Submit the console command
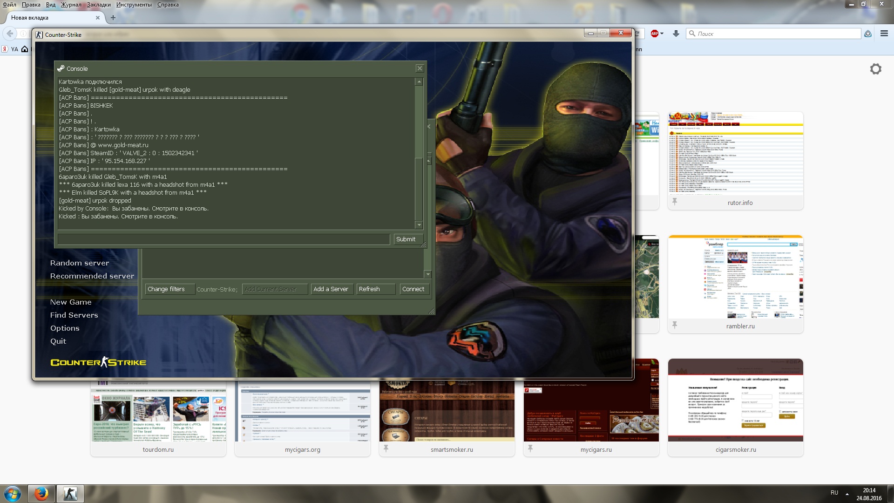Viewport: 894px width, 503px height. [408, 239]
